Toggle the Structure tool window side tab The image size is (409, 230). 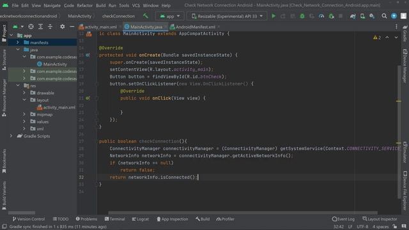click(x=4, y=59)
